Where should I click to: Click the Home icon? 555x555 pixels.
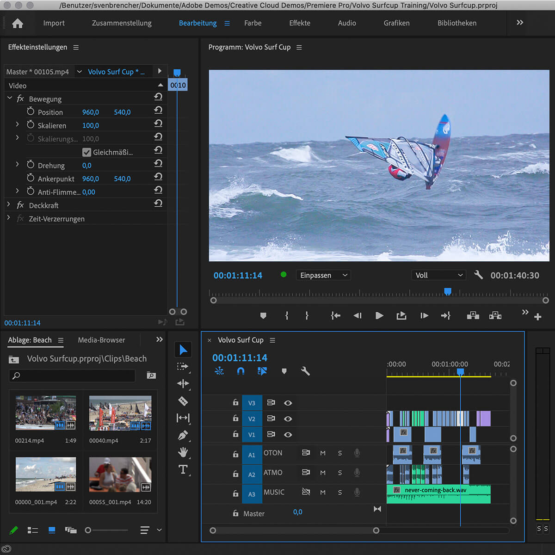[x=18, y=23]
